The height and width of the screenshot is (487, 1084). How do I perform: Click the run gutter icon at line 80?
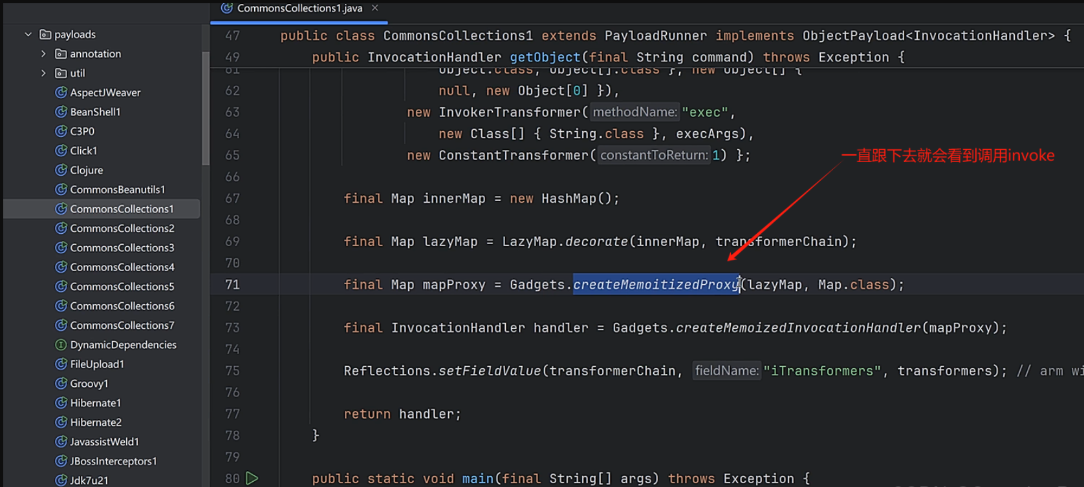[252, 479]
